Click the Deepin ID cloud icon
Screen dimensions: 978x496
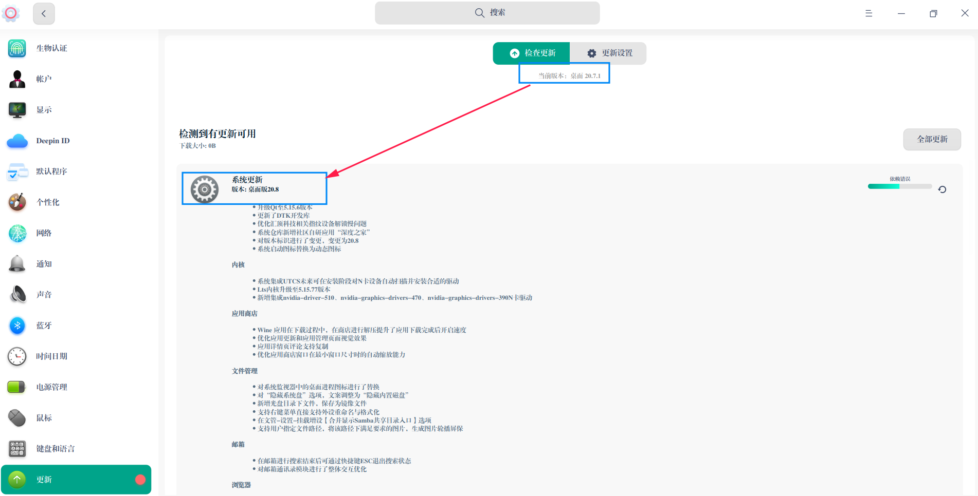(x=17, y=141)
